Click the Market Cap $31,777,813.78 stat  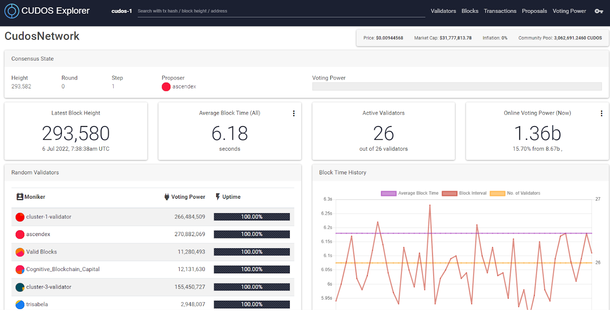tap(443, 38)
